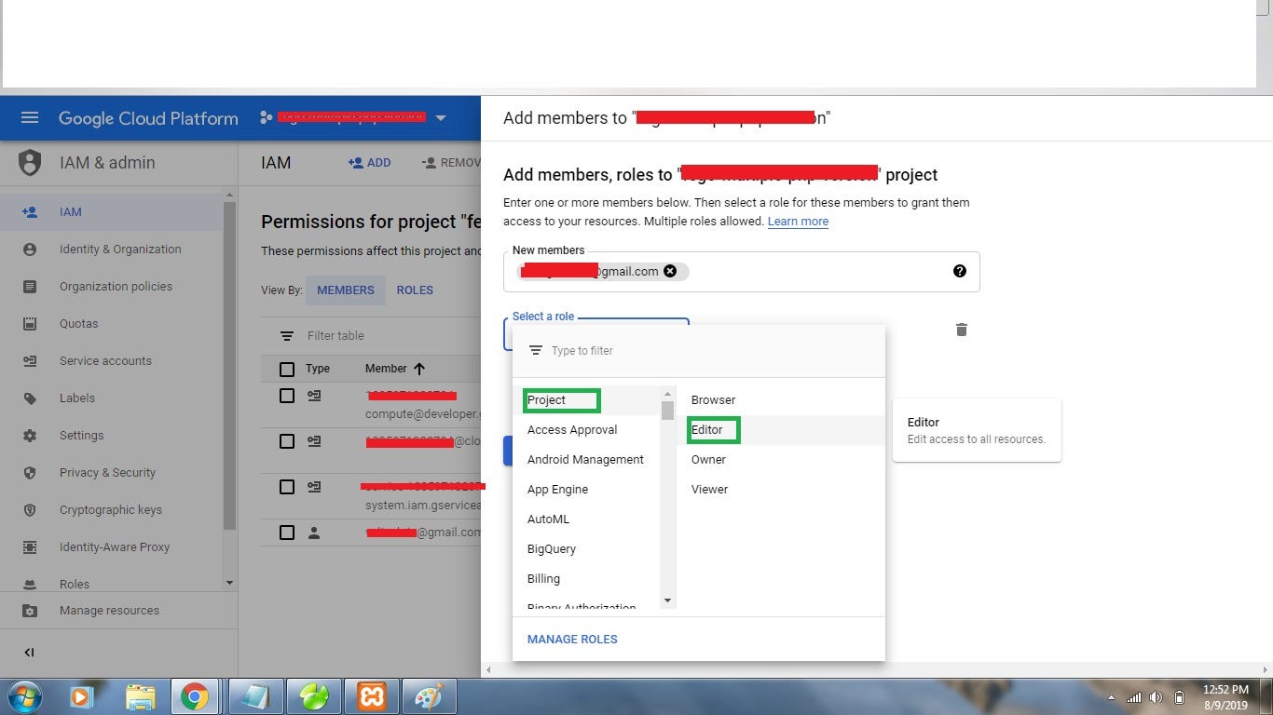Click the MANAGE ROLES link
This screenshot has height=715, width=1273.
571,639
